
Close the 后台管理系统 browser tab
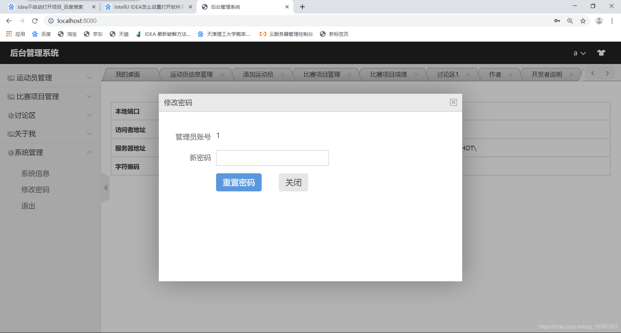(x=287, y=7)
